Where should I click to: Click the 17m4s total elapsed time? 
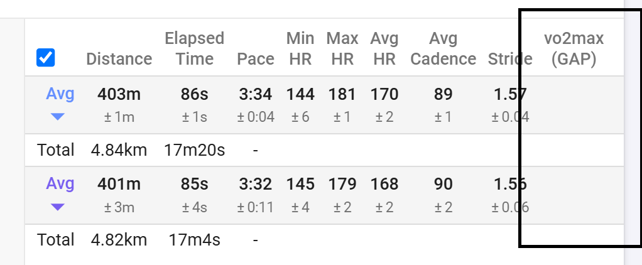tap(195, 240)
